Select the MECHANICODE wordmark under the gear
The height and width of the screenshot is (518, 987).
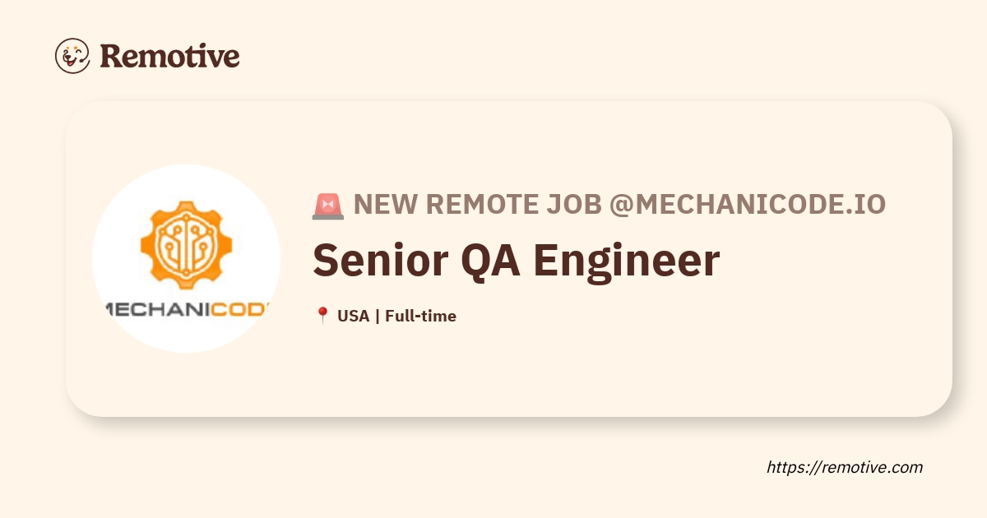186,308
